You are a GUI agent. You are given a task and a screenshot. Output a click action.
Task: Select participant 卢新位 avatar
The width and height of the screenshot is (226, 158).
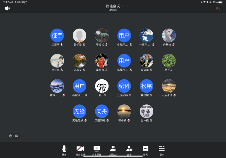[169, 35]
